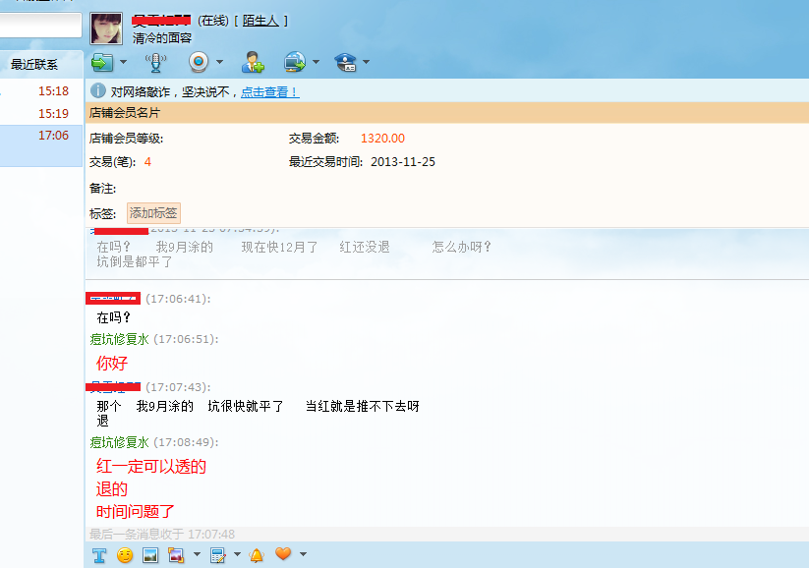Expand the screenshot options dropdown arrow

pos(197,555)
